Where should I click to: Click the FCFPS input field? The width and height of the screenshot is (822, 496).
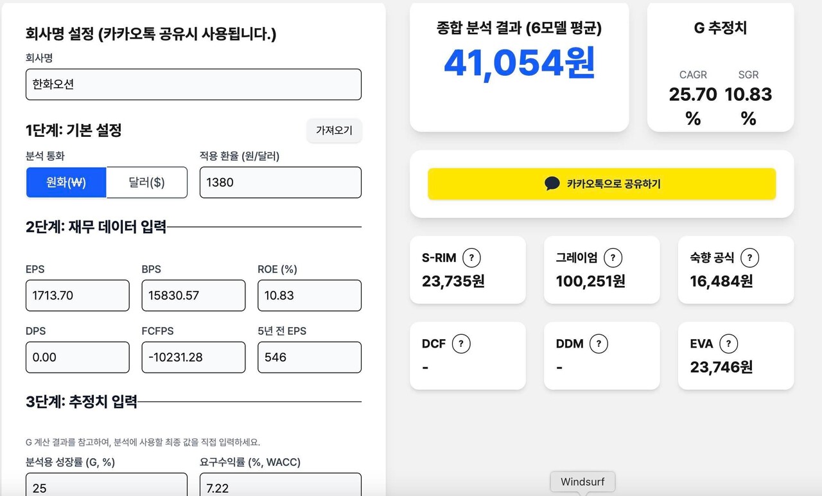193,357
